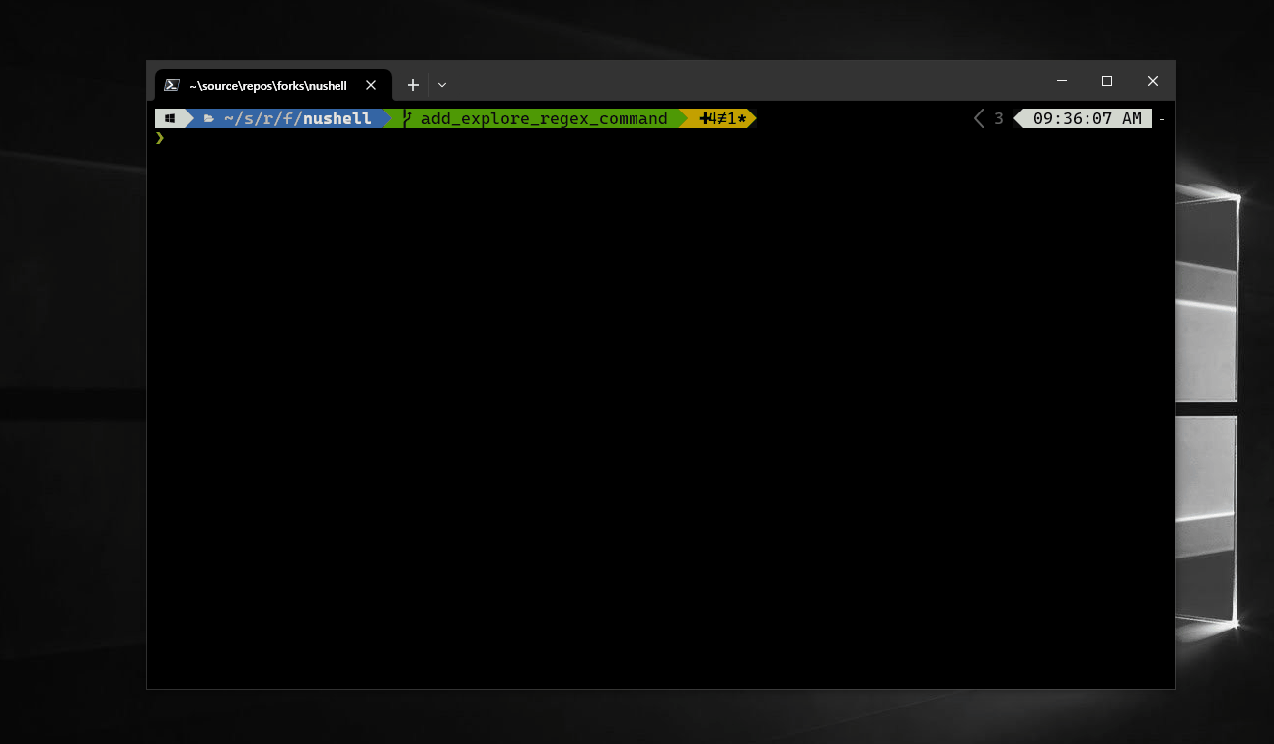This screenshot has height=744, width=1274.
Task: Click the number 3 on the prompt right side
Action: point(997,118)
